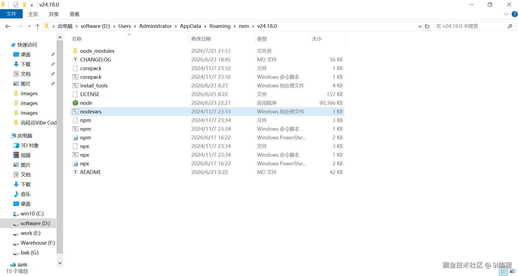Open the 文件 menu tab

11,14
